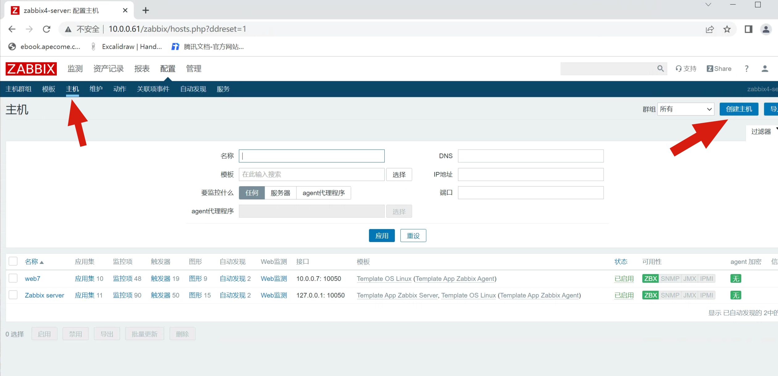The width and height of the screenshot is (778, 376).
Task: Tick the checkbox for web7 host
Action: click(x=13, y=278)
